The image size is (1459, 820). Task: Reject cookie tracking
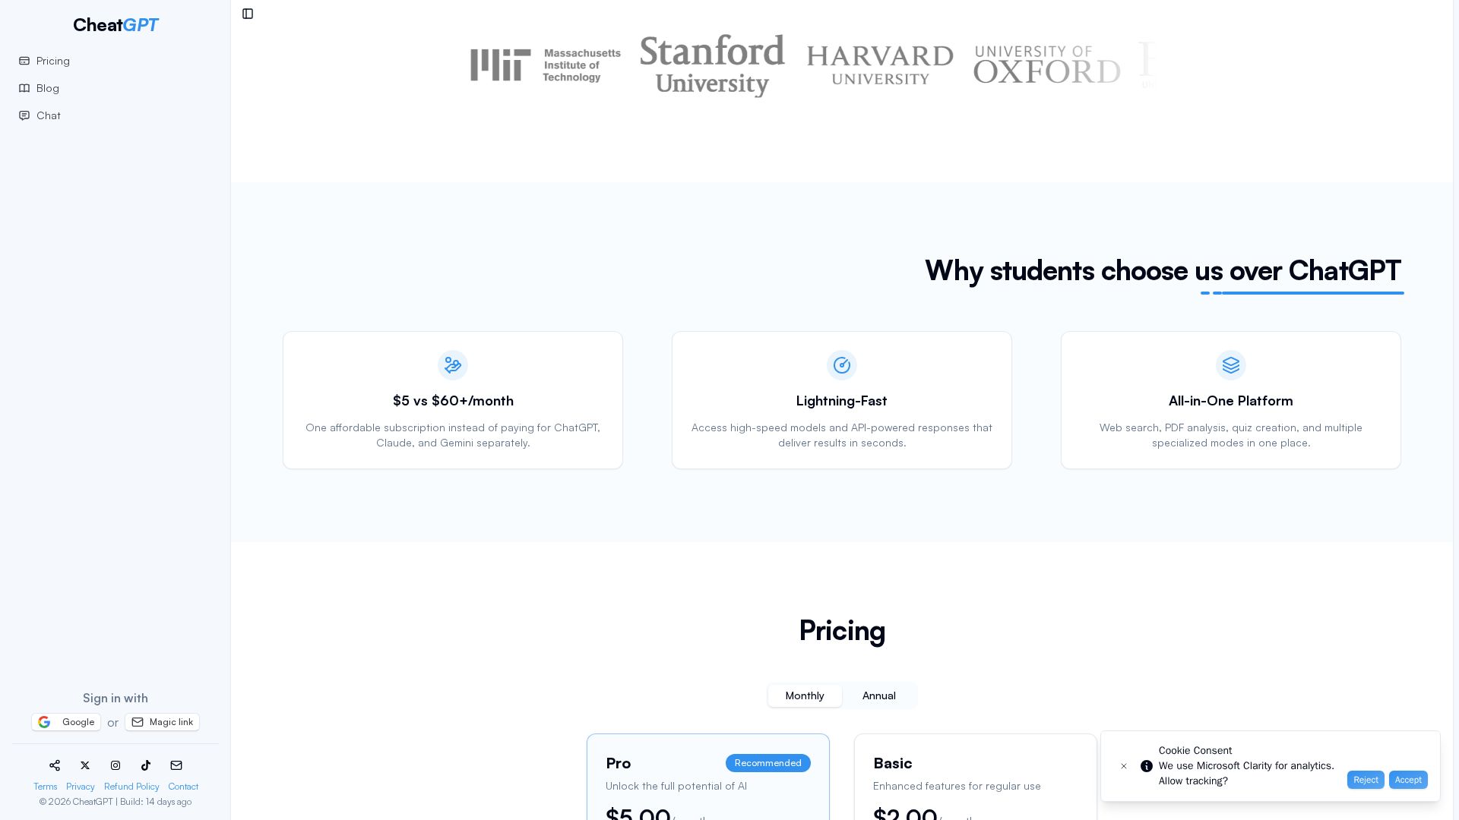tap(1366, 780)
